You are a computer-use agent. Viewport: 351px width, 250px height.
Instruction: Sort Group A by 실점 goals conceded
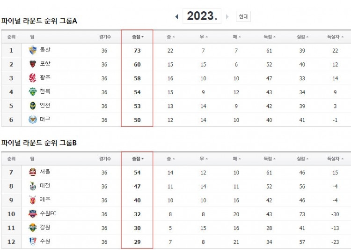click(302, 37)
